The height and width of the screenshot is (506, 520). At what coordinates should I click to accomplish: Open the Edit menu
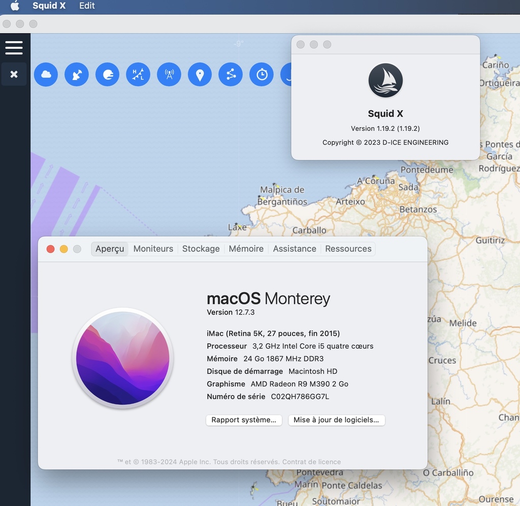pyautogui.click(x=87, y=6)
